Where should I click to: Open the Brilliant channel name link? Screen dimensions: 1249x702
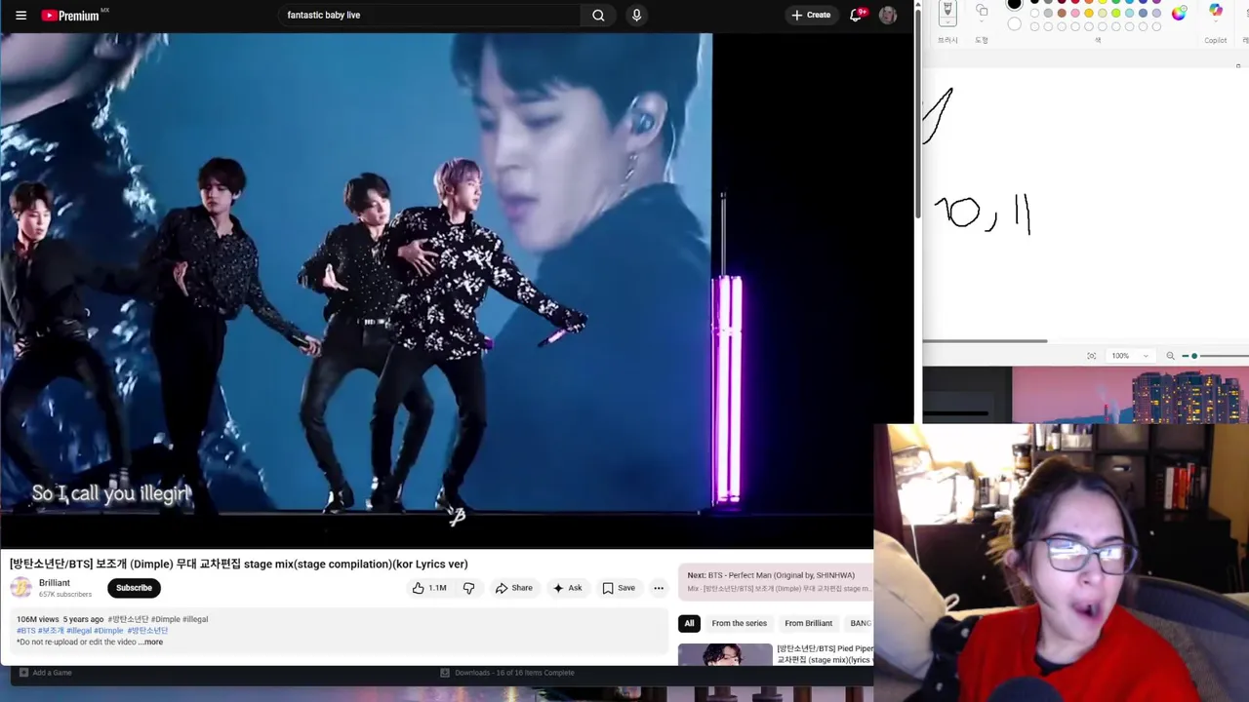(x=55, y=583)
